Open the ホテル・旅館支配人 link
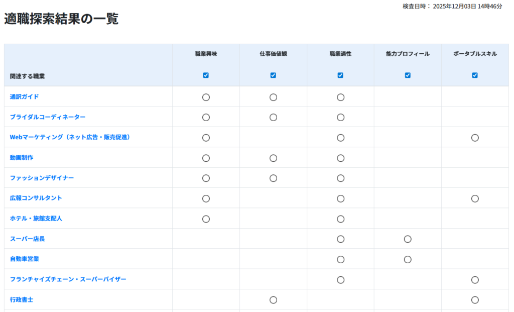This screenshot has height=312, width=514. (36, 219)
